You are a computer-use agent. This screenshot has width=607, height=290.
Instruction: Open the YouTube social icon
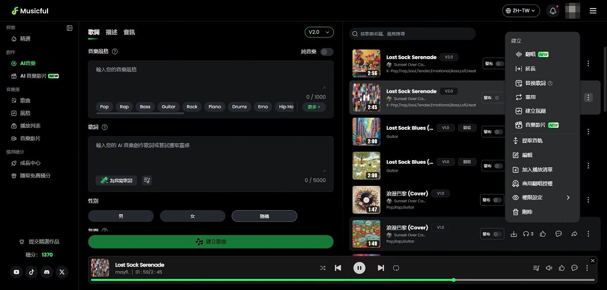(x=17, y=272)
